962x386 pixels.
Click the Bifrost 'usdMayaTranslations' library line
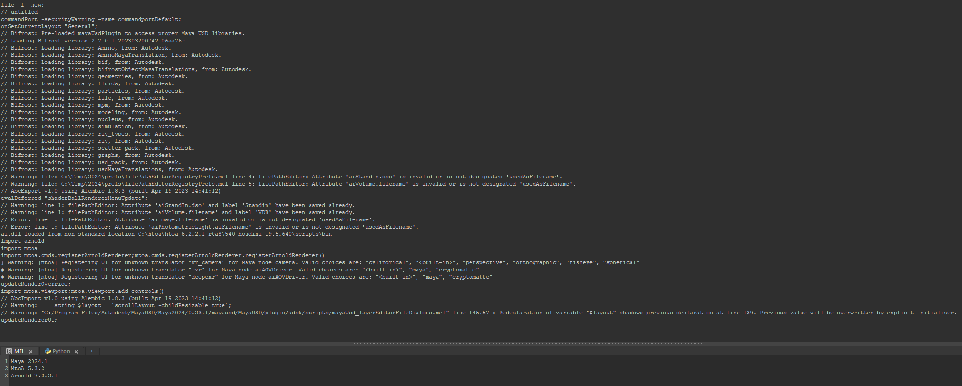click(x=109, y=170)
